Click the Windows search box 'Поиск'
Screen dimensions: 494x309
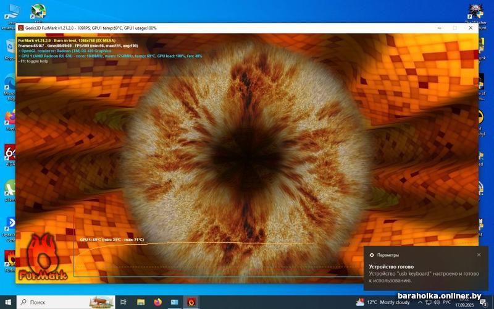62,302
